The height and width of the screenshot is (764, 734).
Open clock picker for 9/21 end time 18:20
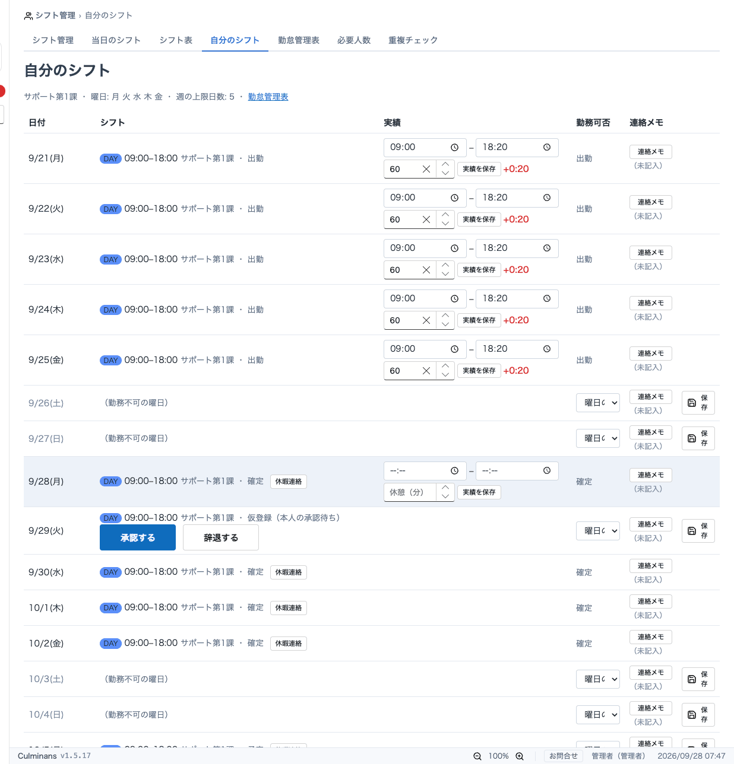click(x=547, y=147)
